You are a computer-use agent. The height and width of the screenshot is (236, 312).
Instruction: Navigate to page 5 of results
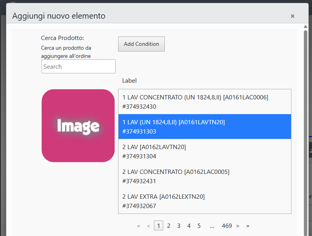coord(199,226)
